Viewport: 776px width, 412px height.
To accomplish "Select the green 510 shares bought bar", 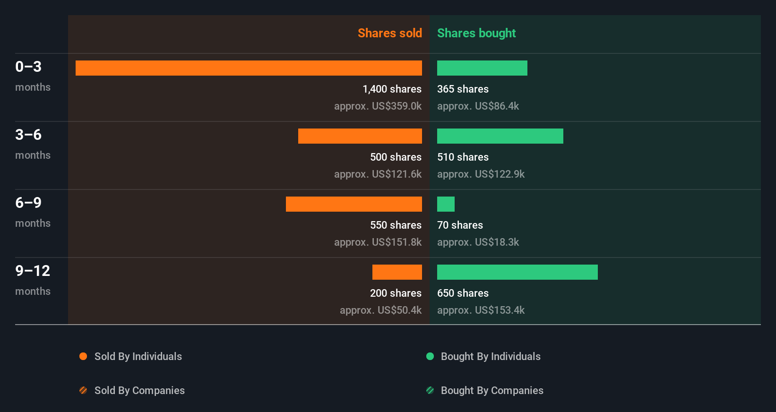I will click(x=500, y=136).
